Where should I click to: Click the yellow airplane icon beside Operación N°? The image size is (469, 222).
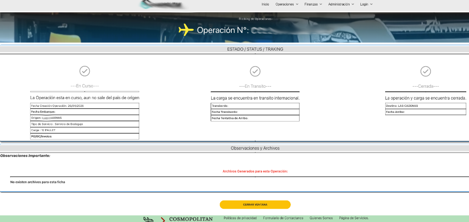(186, 30)
